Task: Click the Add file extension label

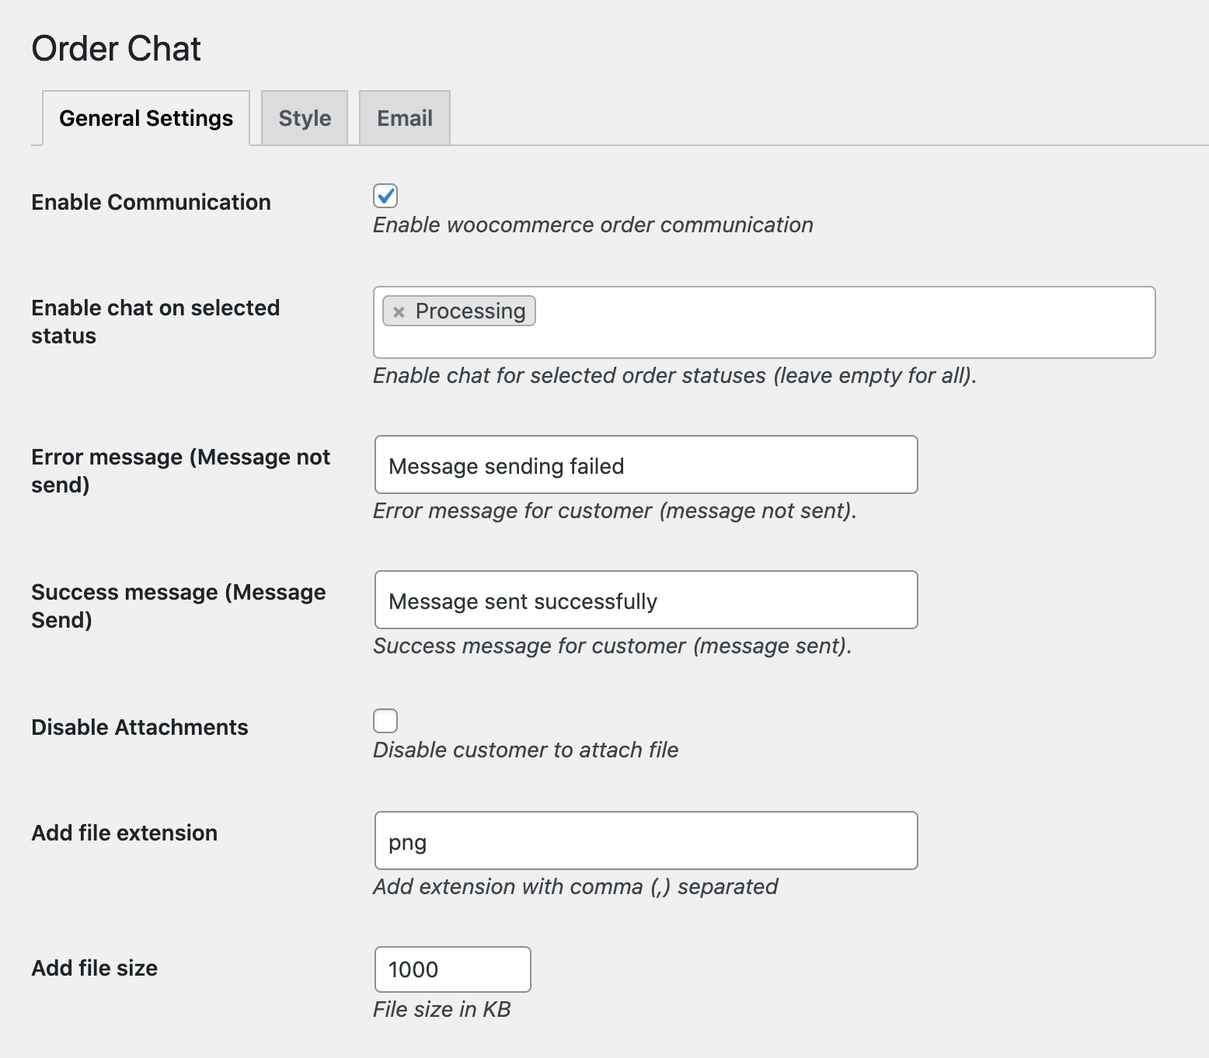Action: click(x=124, y=833)
